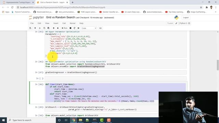Open the command palette keyboard icon

pyautogui.click(x=100, y=28)
